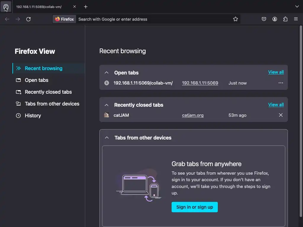Viewport: 303px width, 227px height.
Task: Open the list all tabs chevron
Action: 297,7
